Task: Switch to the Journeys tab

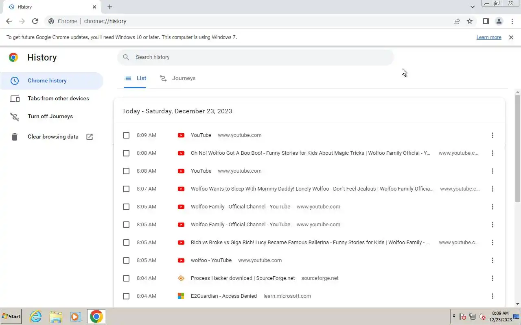Action: pos(177,78)
